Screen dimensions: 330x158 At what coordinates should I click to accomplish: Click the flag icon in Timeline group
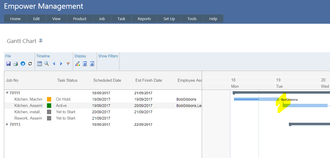pos(68,64)
